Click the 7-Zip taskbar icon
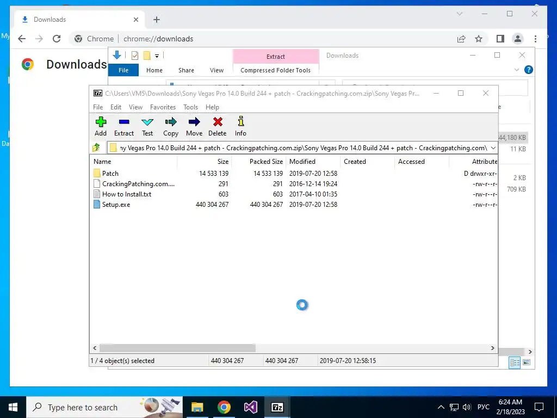This screenshot has height=418, width=557. [x=277, y=407]
